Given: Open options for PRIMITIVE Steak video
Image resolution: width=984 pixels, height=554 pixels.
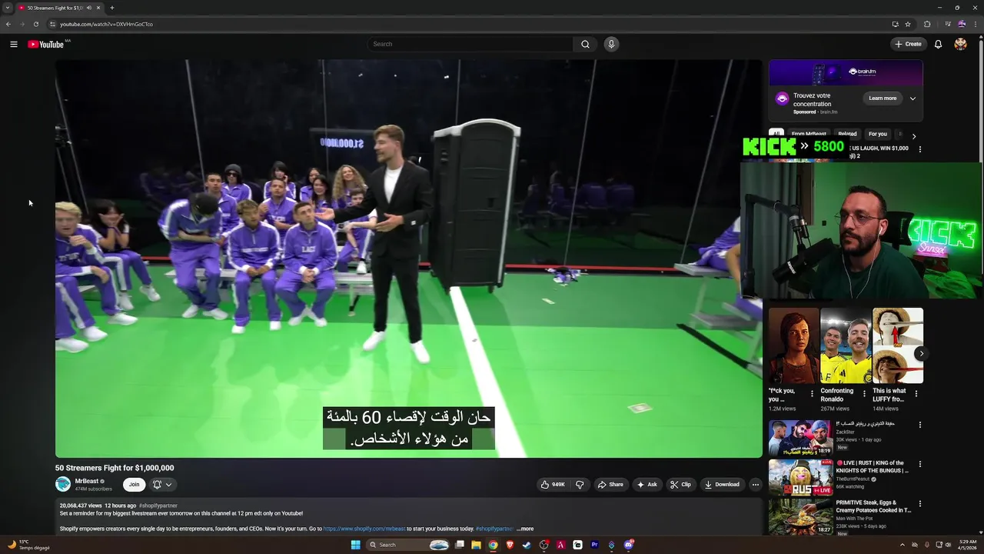Looking at the screenshot, I should (919, 503).
